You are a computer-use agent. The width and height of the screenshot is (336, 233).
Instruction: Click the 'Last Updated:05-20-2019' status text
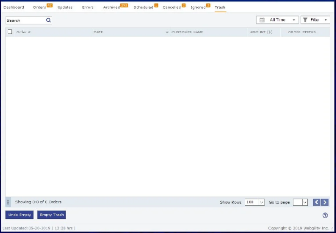(x=26, y=228)
